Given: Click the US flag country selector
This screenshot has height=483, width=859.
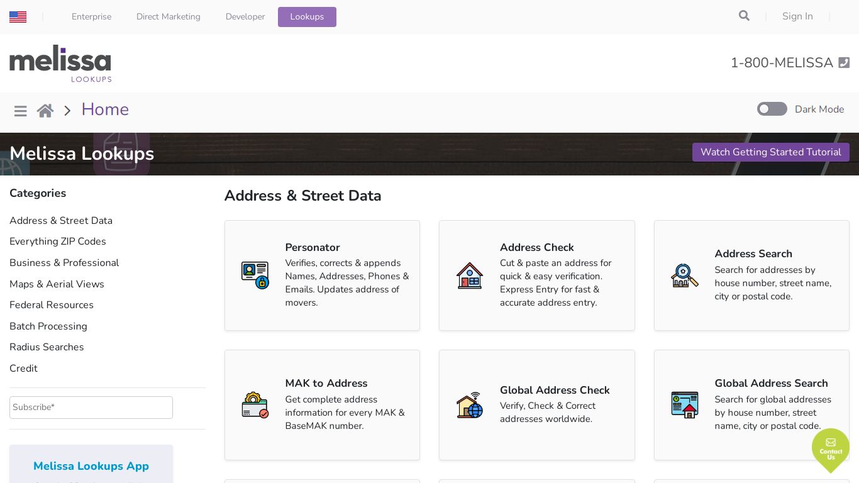Looking at the screenshot, I should 18,17.
